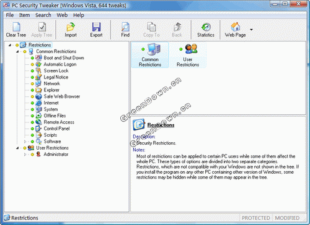Screen dimensions: 310x225
Task: Click the Network tree icon
Action: [x=38, y=83]
